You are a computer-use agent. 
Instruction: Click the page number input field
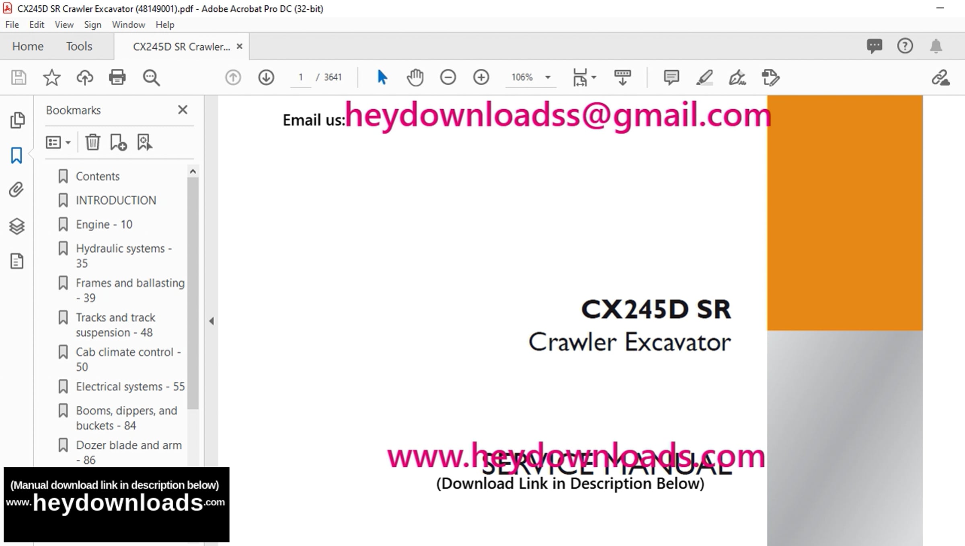pos(300,77)
